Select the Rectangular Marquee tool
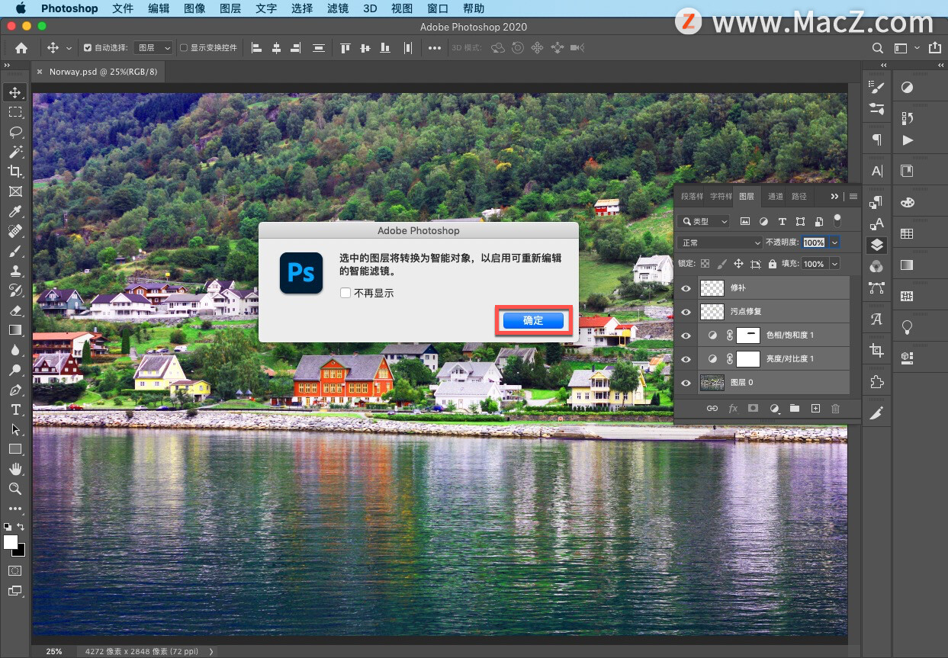This screenshot has width=948, height=658. point(15,112)
